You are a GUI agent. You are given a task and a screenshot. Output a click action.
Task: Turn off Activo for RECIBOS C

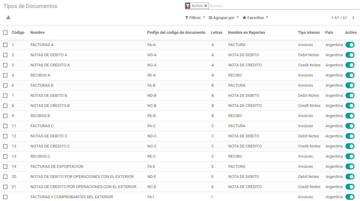(x=350, y=156)
